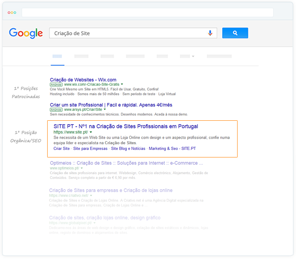Open 'SITE PT - Nº1 na Criação de Sites' result
The height and width of the screenshot is (262, 296).
click(x=126, y=126)
